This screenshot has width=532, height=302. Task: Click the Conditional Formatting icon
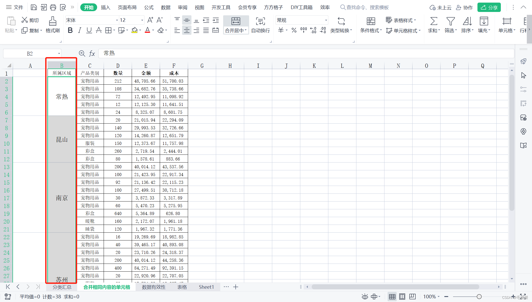click(371, 21)
